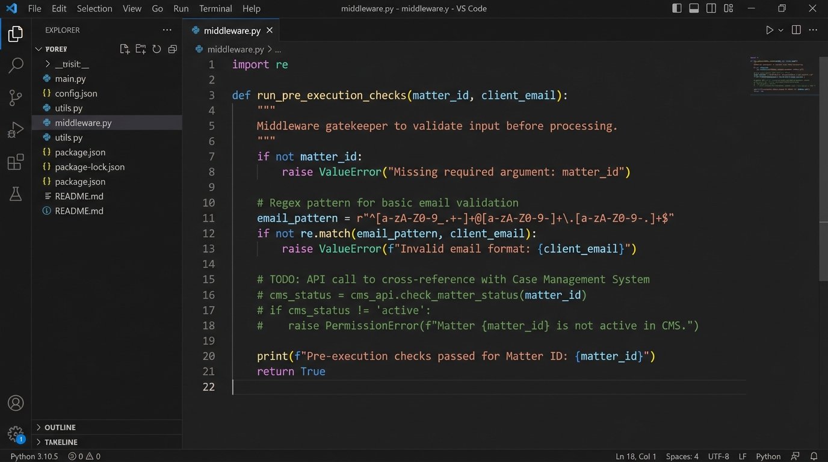Open the Search view in the activity bar
Viewport: 828px width, 462px height.
click(15, 64)
